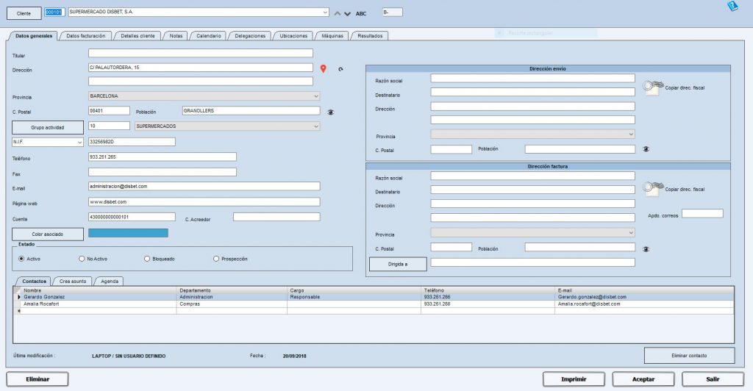753x391 pixels.
Task: Click the Titular input field
Action: pyautogui.click(x=200, y=53)
